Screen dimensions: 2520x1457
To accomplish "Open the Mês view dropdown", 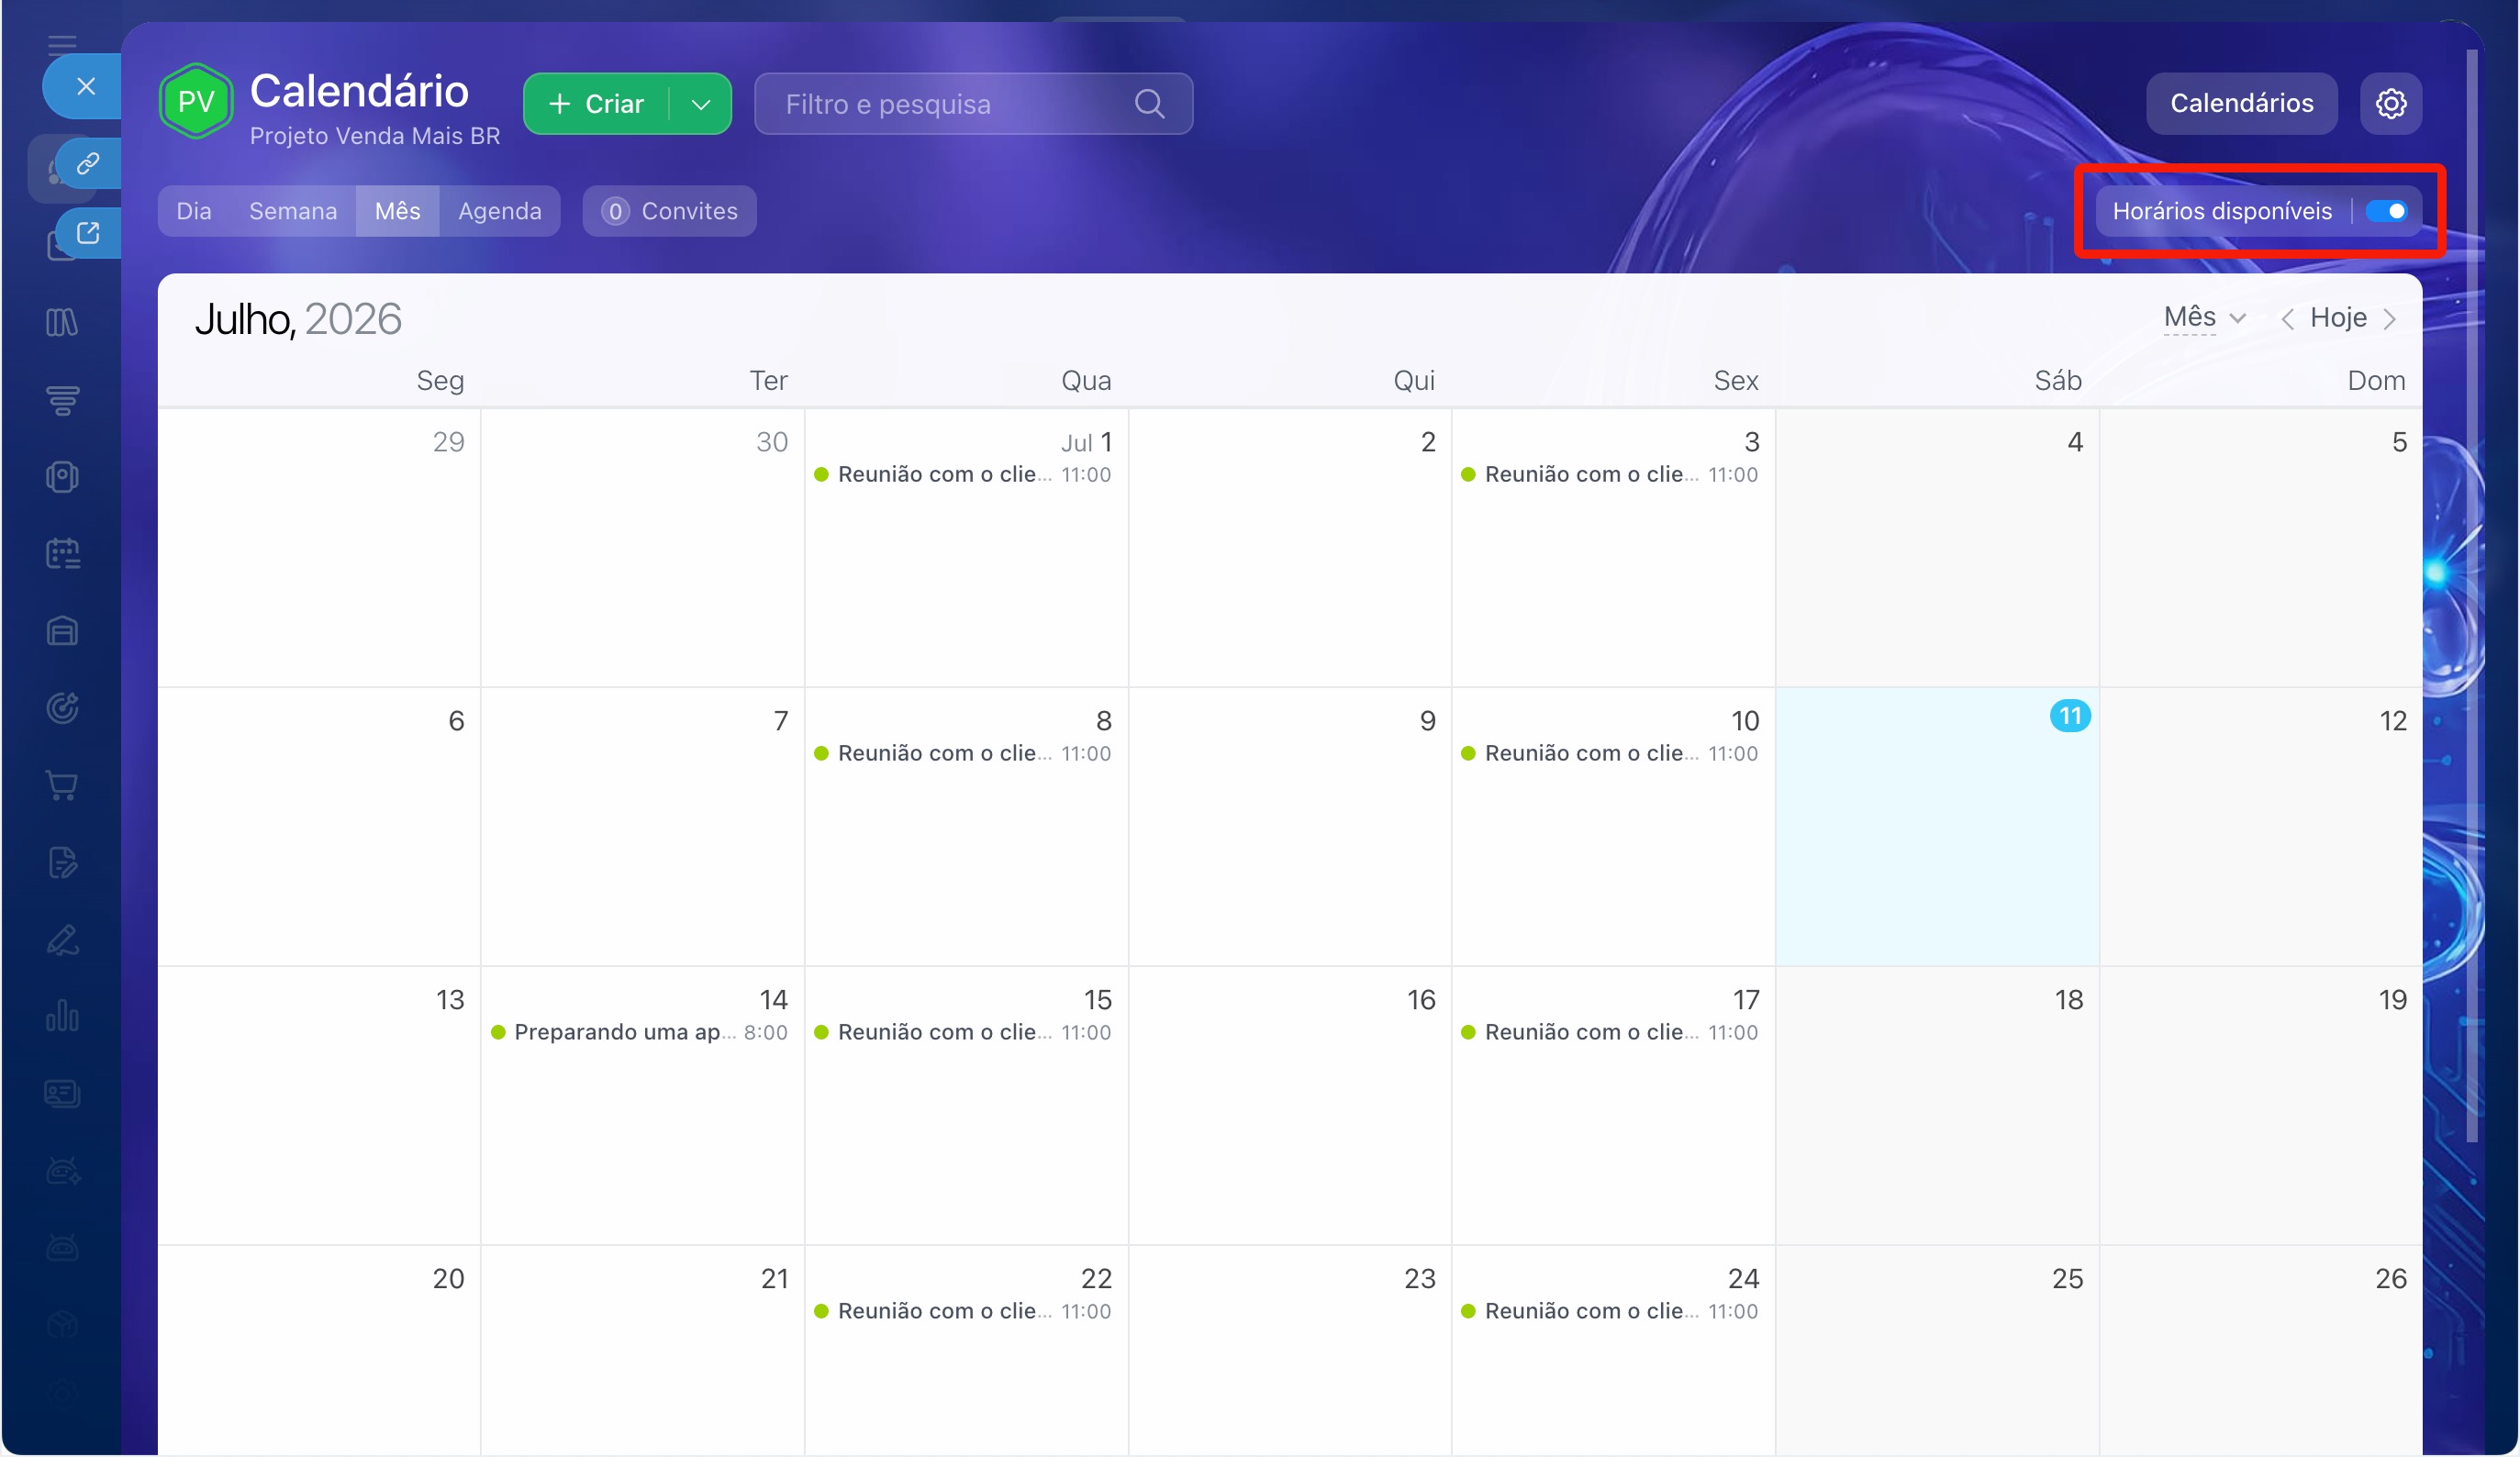I will 2204,318.
